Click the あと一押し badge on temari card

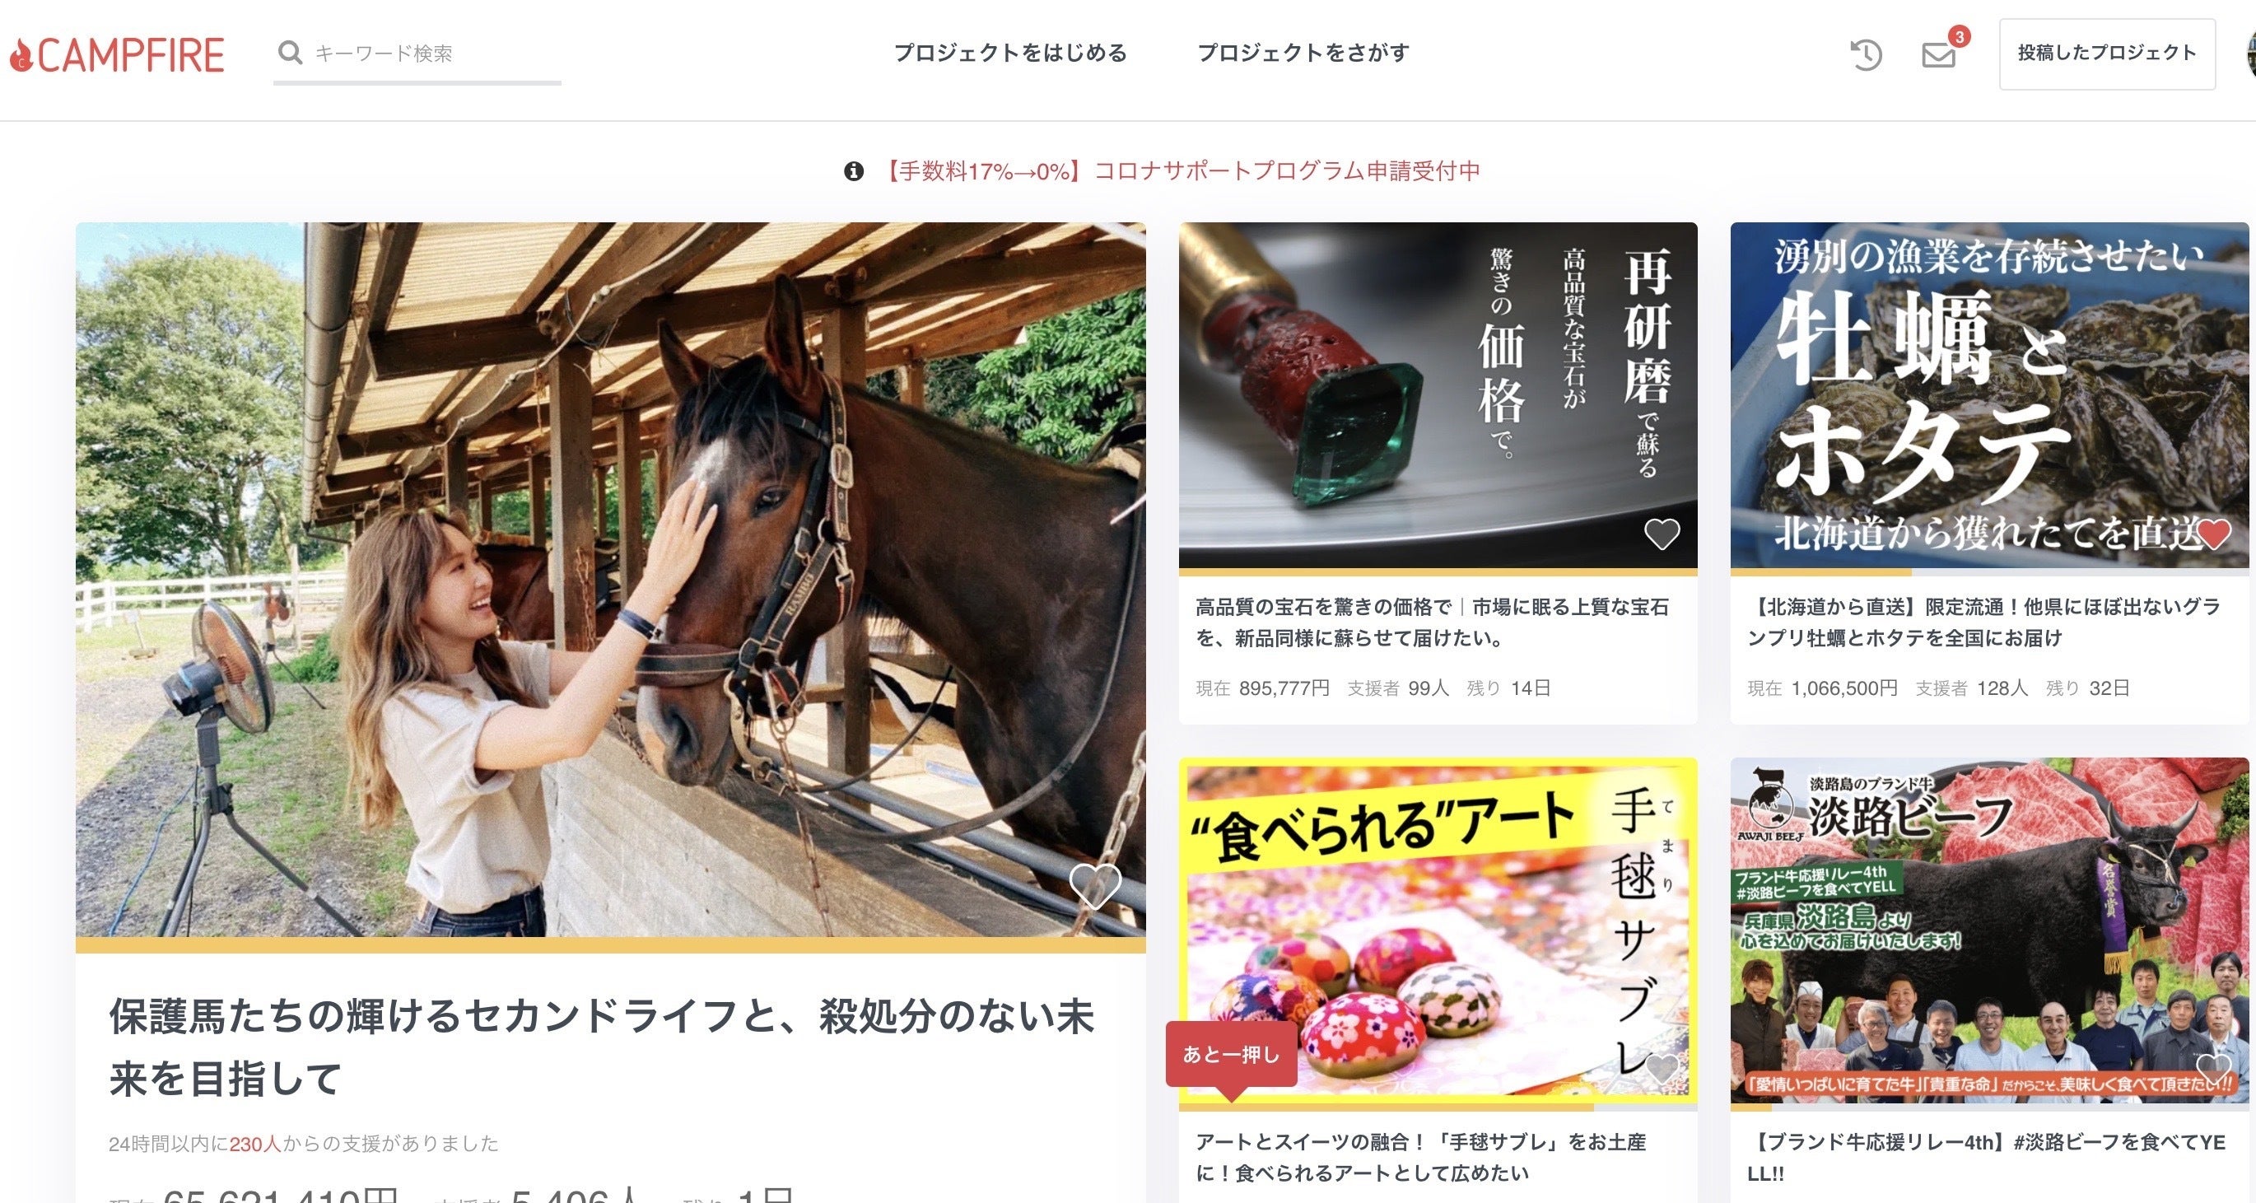coord(1232,1055)
